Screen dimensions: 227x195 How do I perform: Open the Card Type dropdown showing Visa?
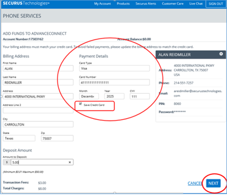point(114,68)
